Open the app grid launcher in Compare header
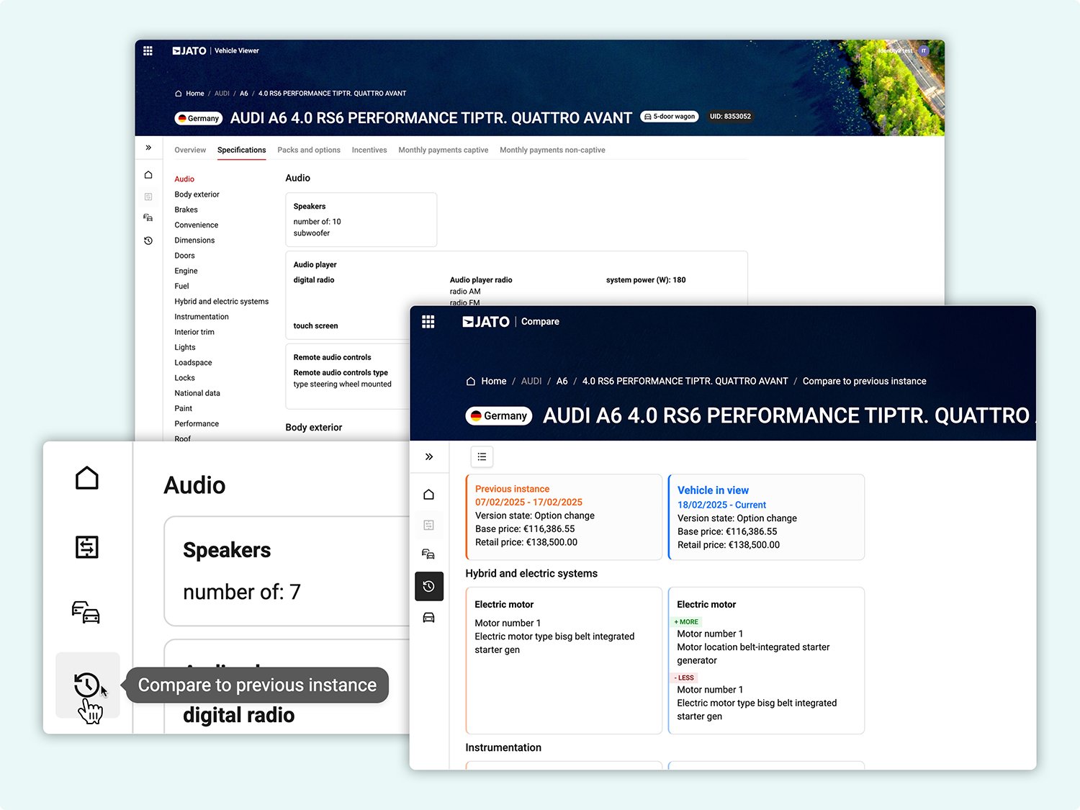 click(x=428, y=322)
